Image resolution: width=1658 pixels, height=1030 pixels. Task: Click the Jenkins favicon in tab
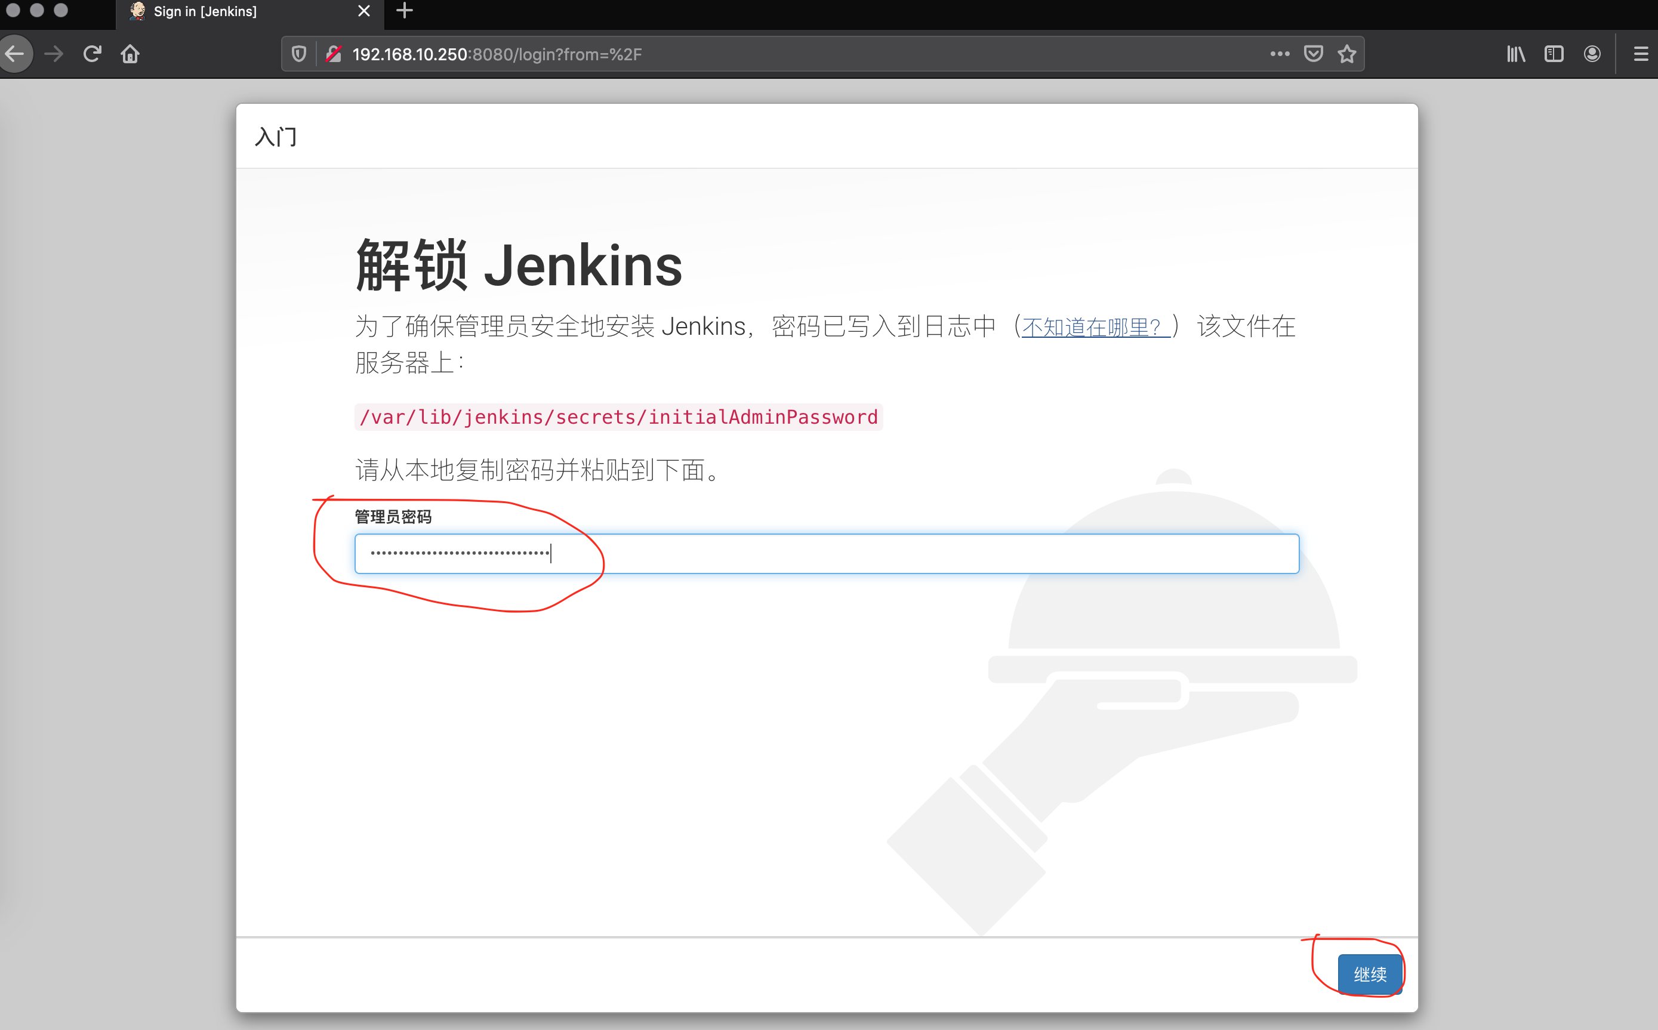pyautogui.click(x=138, y=11)
